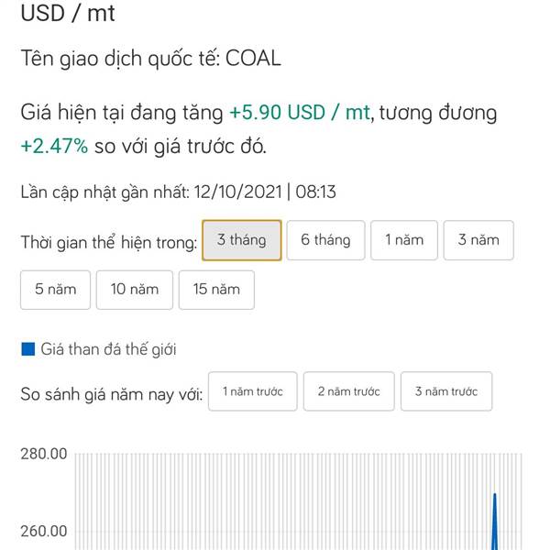Compare against 2 năm trước
This screenshot has width=550, height=550.
(348, 391)
